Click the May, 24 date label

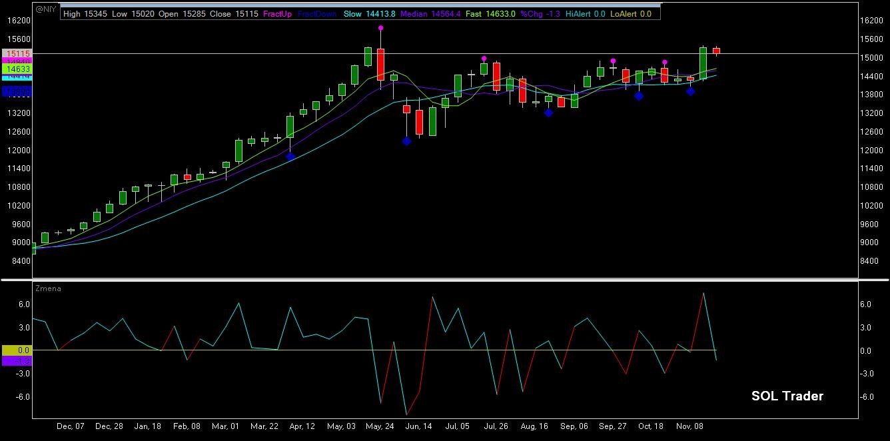point(380,426)
